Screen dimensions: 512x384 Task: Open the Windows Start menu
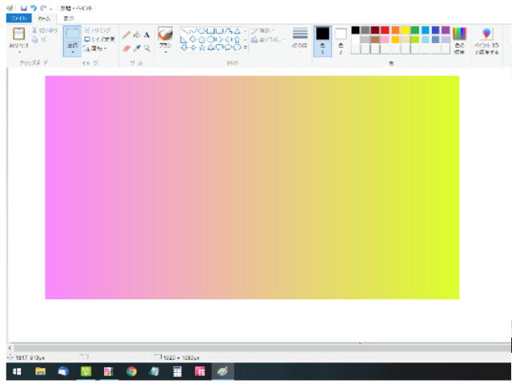[x=17, y=371]
